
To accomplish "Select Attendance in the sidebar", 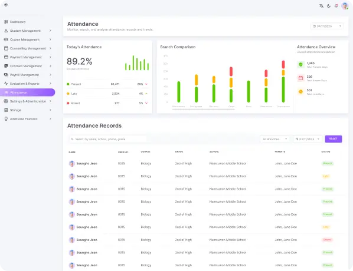I will [28, 92].
